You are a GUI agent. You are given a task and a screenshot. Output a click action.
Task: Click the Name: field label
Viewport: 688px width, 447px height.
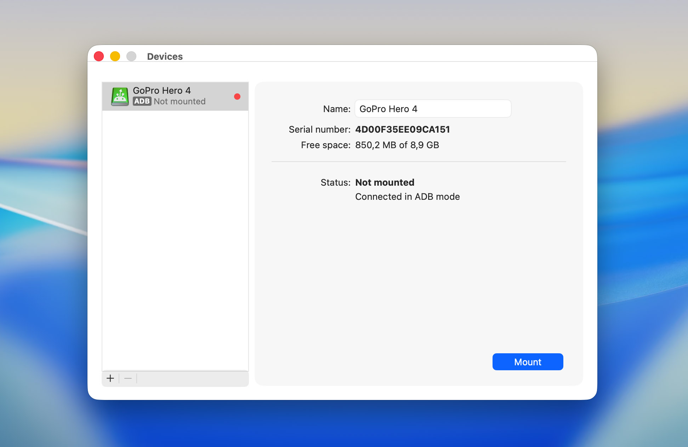coord(336,109)
